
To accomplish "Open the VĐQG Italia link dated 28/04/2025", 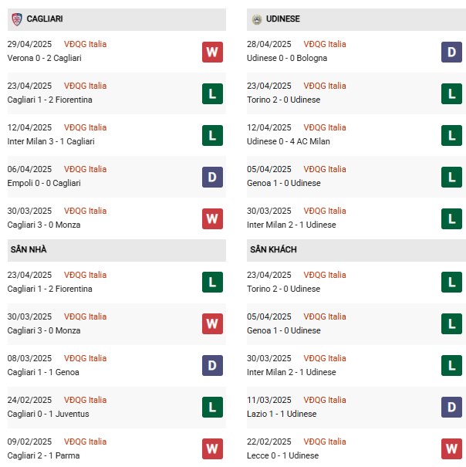I will point(325,44).
